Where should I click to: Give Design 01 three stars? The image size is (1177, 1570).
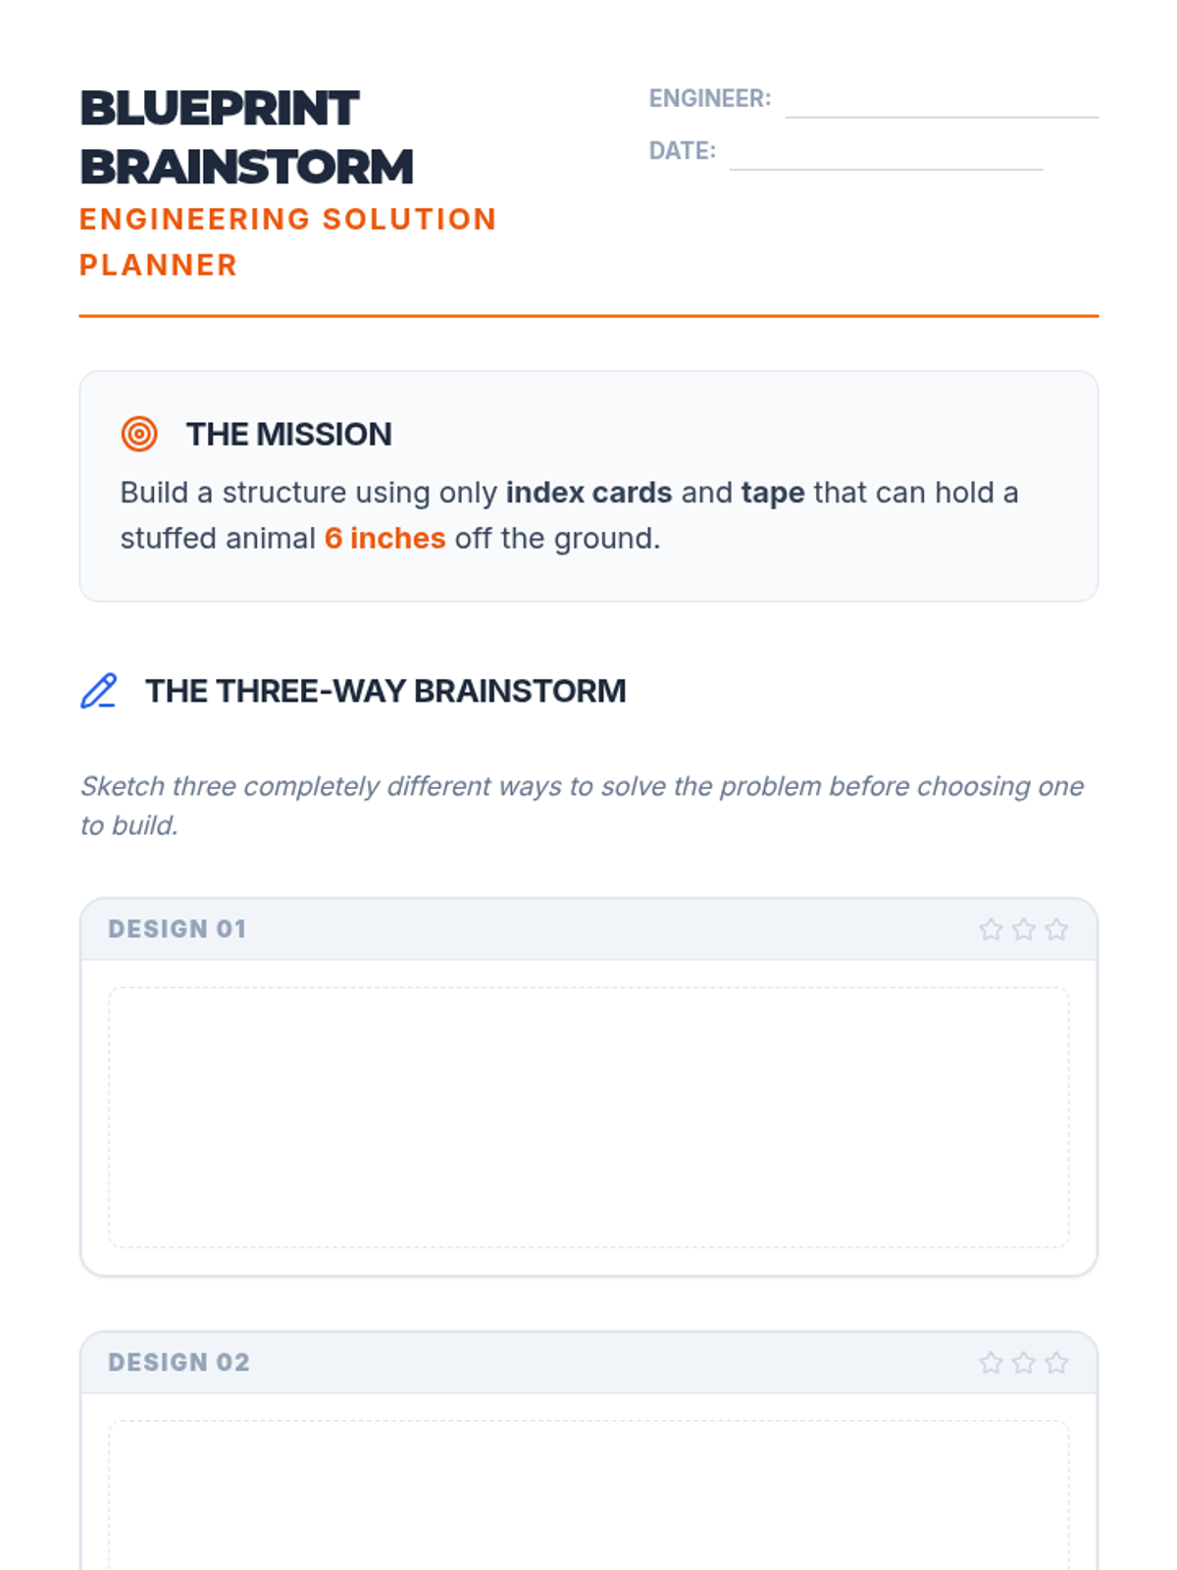click(1056, 929)
